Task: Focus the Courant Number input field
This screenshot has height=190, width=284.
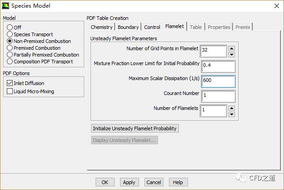Action: [218, 96]
